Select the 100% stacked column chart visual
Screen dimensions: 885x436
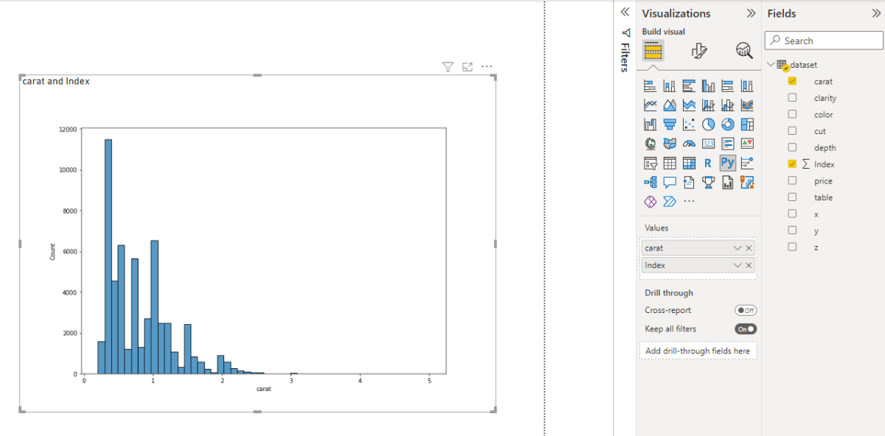tap(746, 85)
